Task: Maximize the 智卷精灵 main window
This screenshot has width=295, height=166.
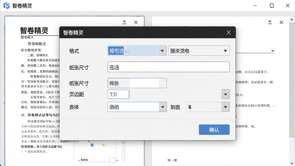Action: pos(272,6)
